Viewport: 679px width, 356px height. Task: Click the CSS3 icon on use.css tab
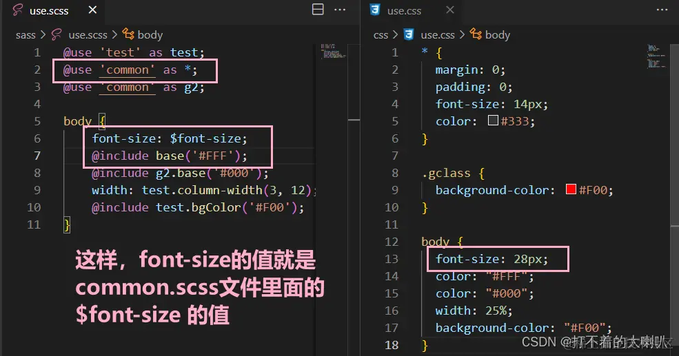(x=375, y=10)
